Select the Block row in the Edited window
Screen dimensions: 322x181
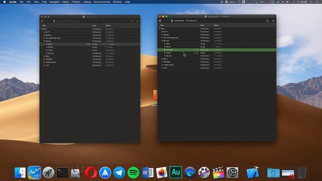tap(217, 47)
